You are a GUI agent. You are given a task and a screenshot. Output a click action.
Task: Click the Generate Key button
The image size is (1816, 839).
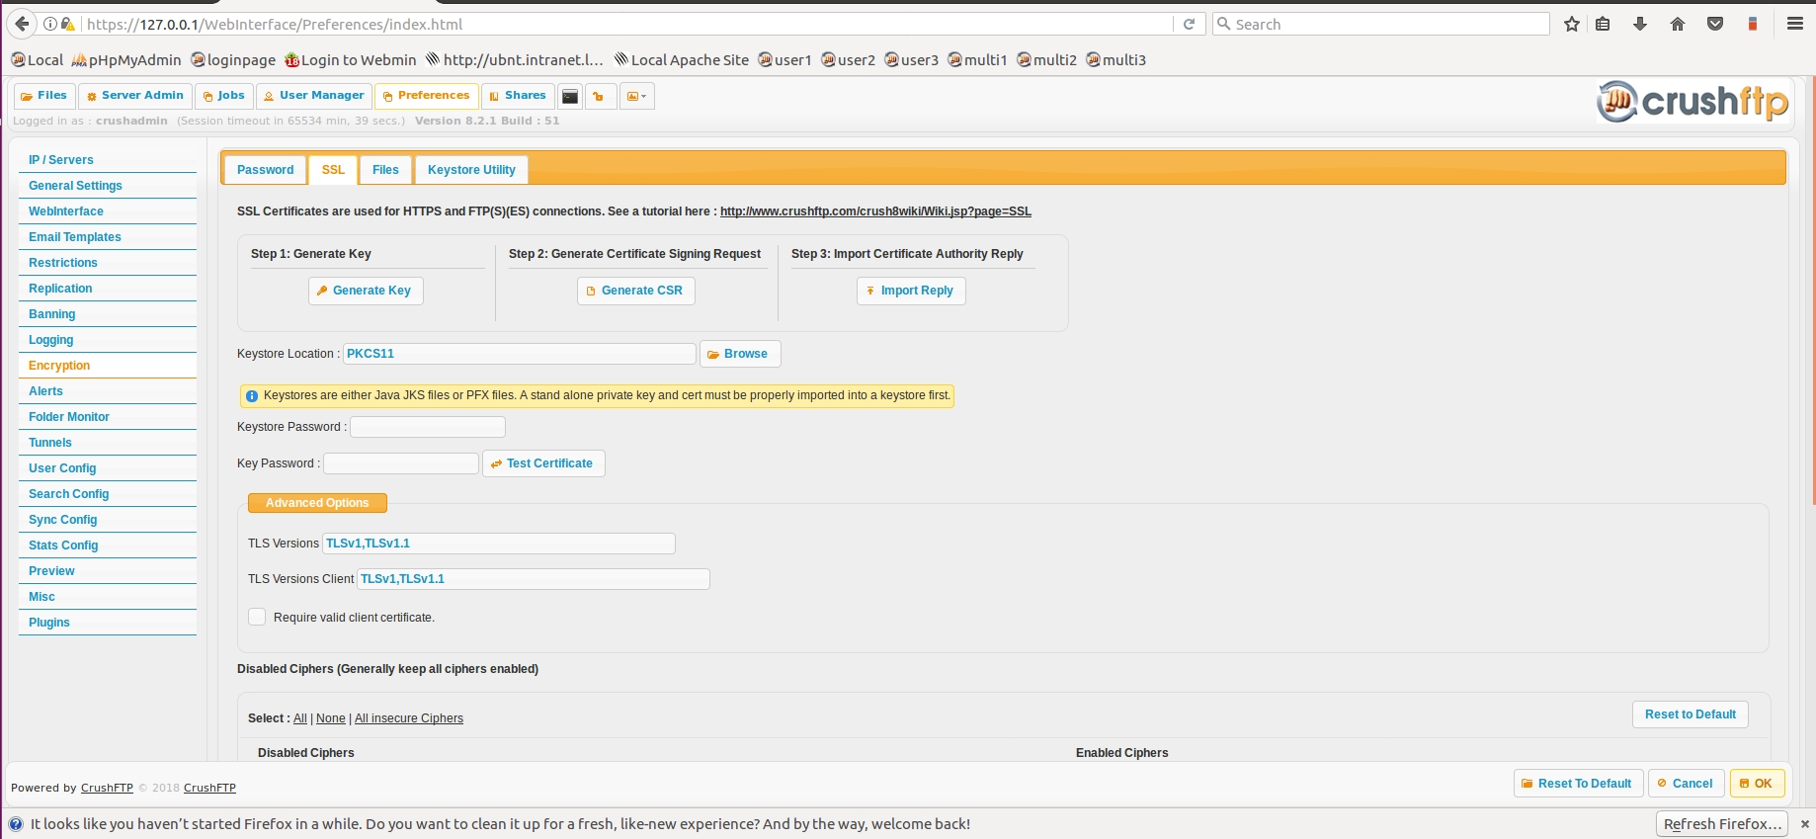[x=366, y=291]
